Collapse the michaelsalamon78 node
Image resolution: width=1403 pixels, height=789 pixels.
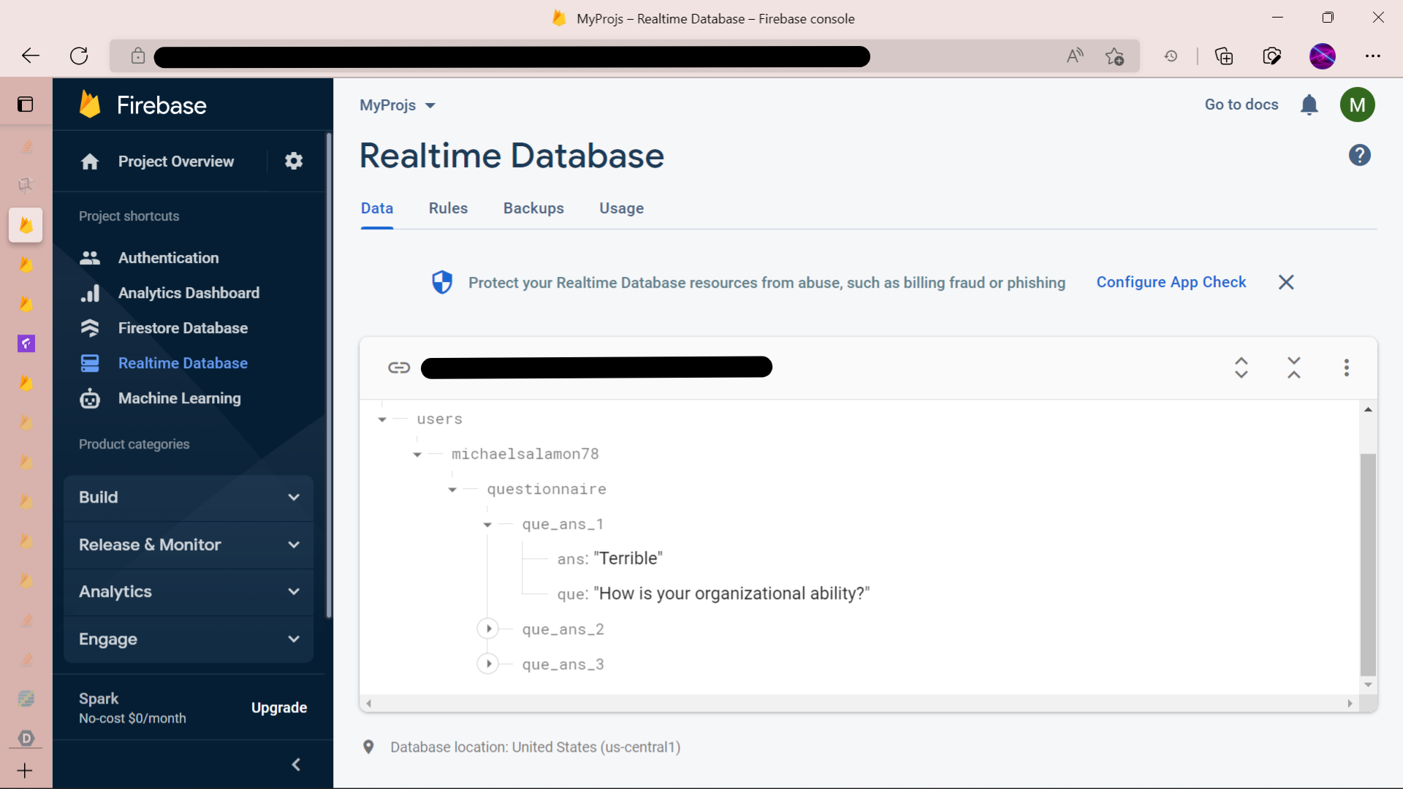coord(417,454)
